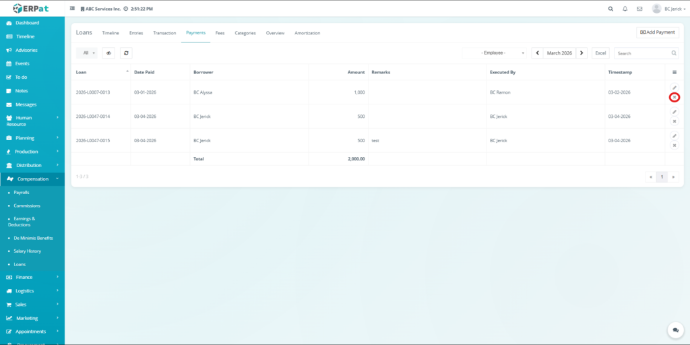Delete the BC Alyssa payment entry
The height and width of the screenshot is (345, 690).
point(675,97)
